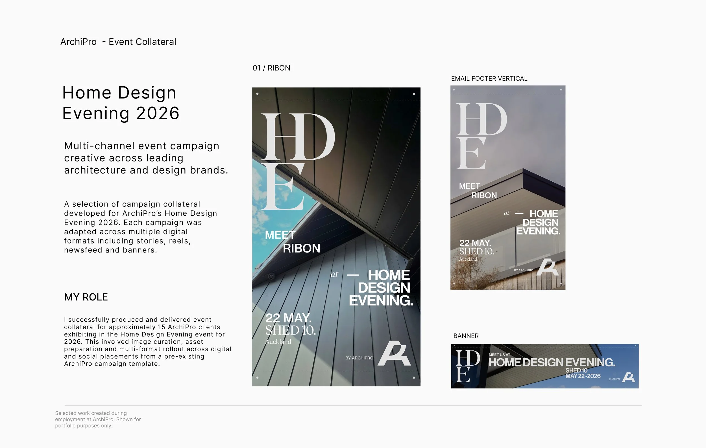Click the HDE monogram on the banner

[468, 366]
